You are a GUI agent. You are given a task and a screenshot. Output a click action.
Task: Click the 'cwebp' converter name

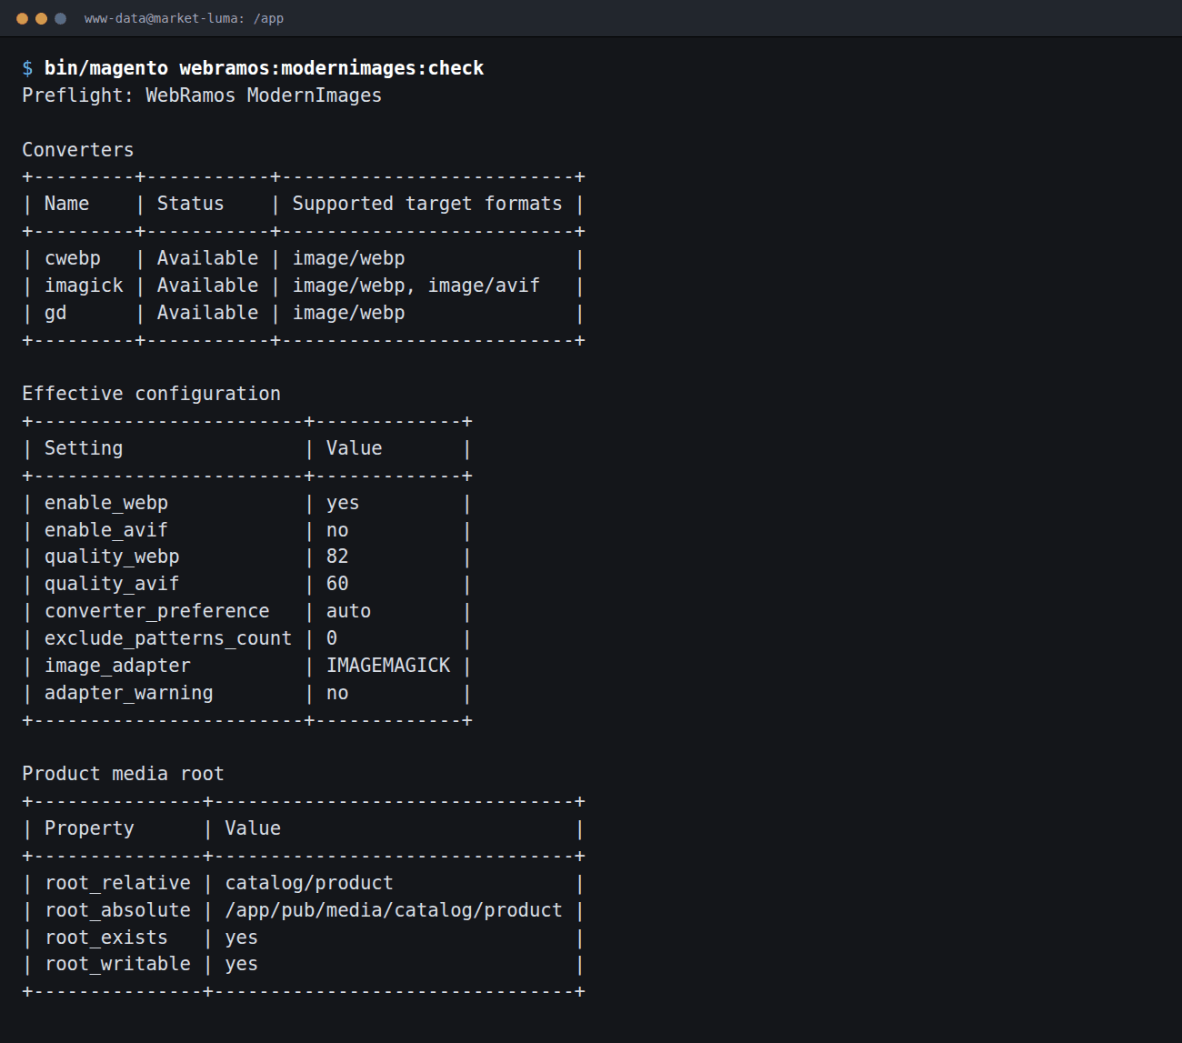coord(73,258)
